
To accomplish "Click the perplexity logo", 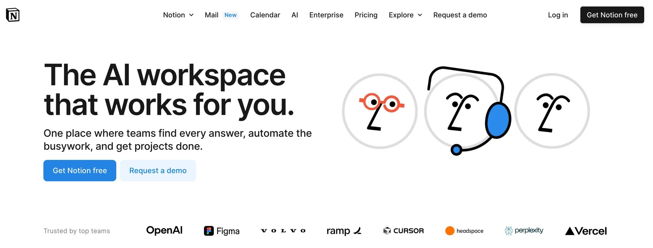I will (524, 231).
